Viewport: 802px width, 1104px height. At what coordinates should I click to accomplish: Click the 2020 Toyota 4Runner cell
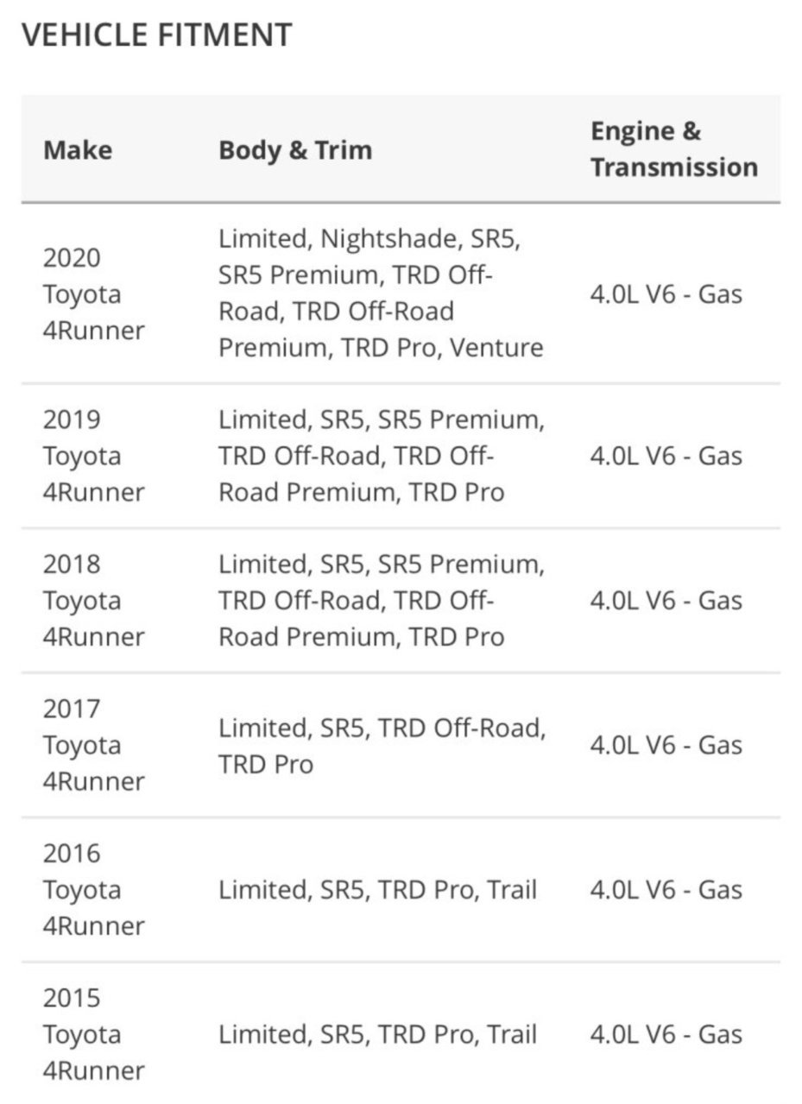(94, 293)
